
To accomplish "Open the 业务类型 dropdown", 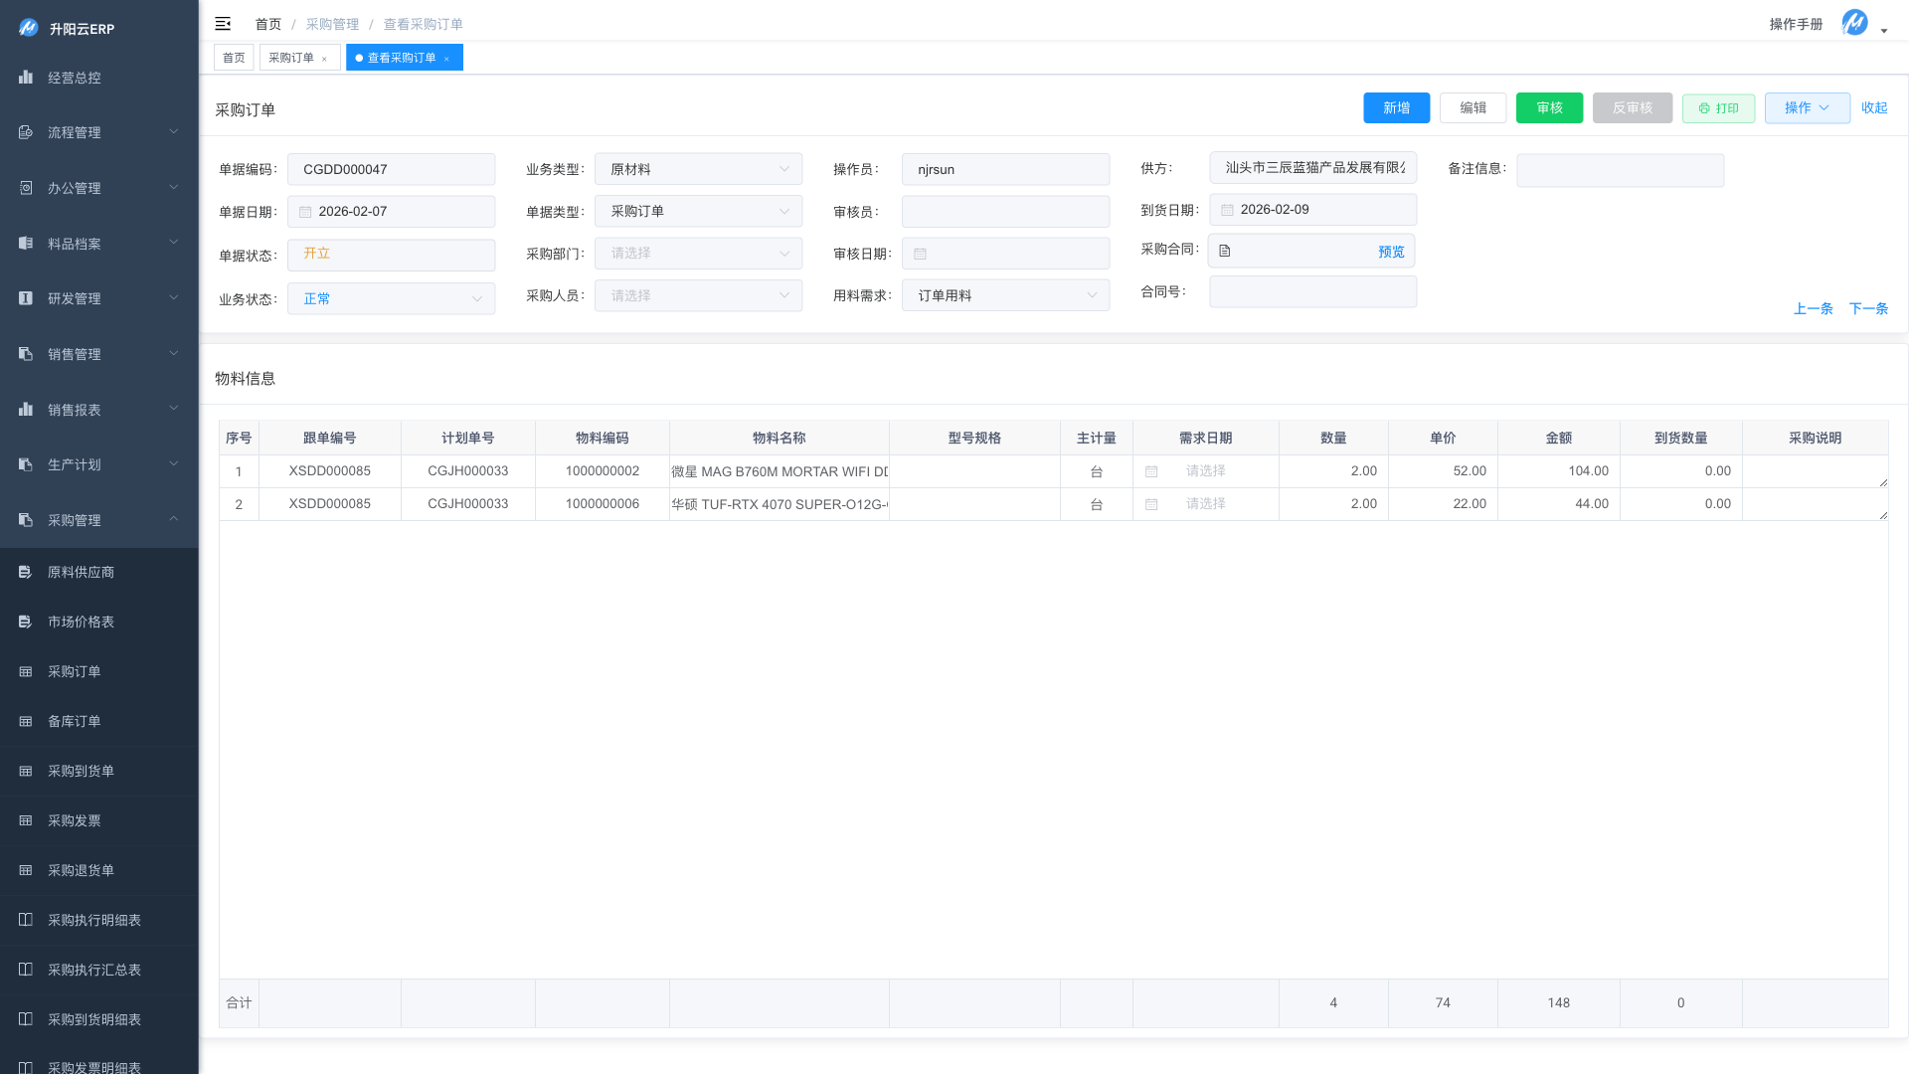I will (698, 169).
